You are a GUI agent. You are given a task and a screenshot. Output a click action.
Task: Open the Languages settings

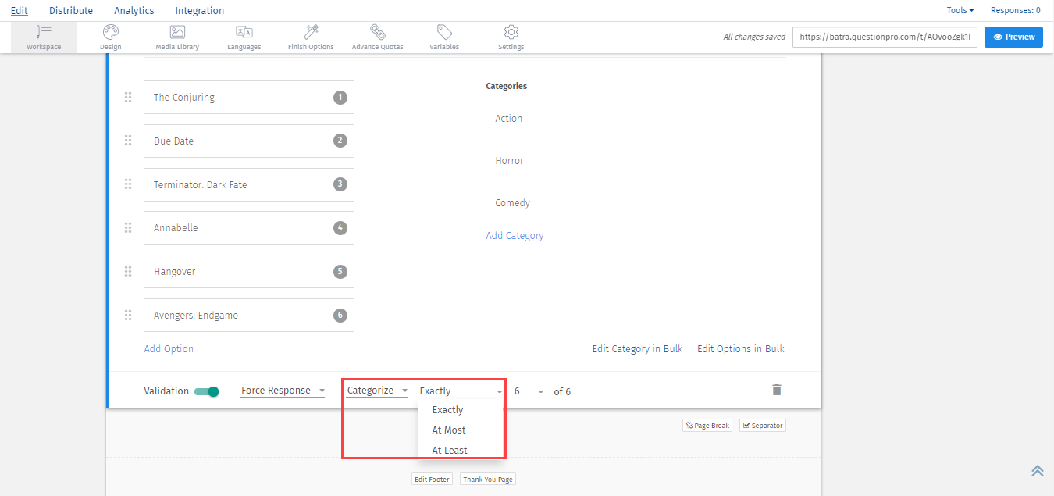coord(244,37)
